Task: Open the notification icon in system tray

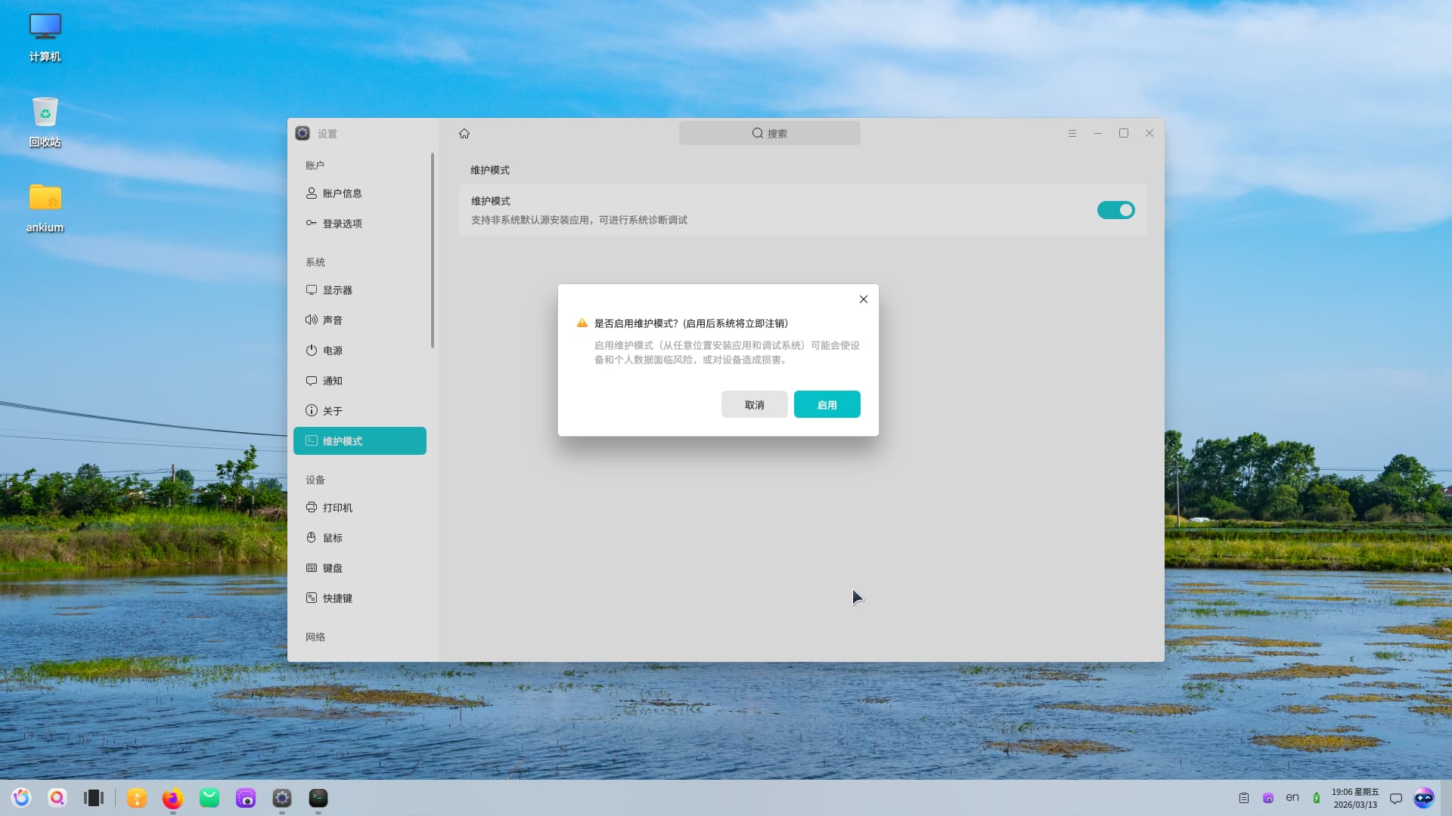Action: [1396, 799]
